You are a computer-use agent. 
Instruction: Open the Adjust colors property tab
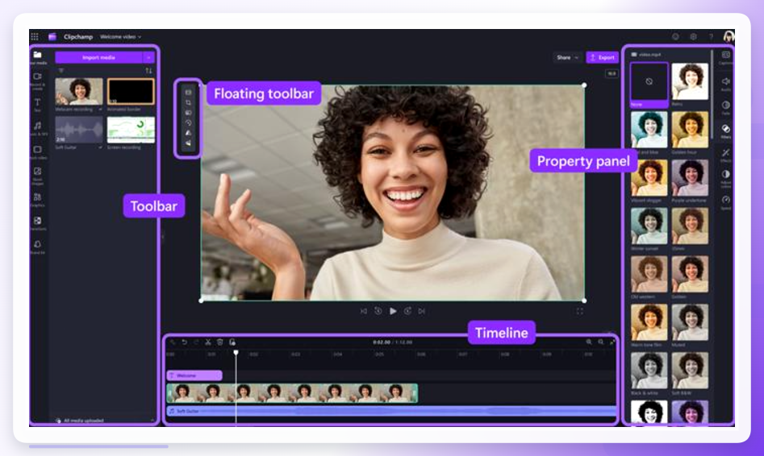pos(725,178)
